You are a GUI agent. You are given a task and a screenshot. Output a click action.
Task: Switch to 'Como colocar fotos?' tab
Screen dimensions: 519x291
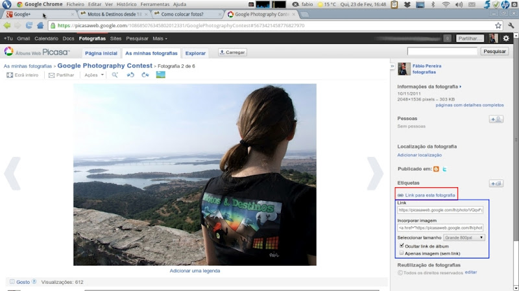186,14
